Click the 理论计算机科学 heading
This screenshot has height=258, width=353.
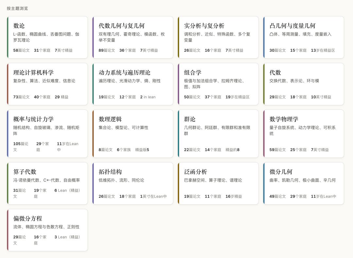click(33, 73)
